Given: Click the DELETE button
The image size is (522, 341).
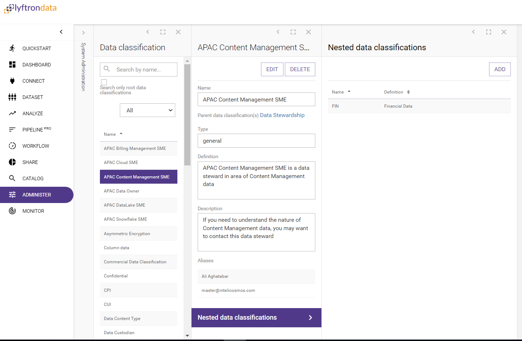Looking at the screenshot, I should pos(300,69).
